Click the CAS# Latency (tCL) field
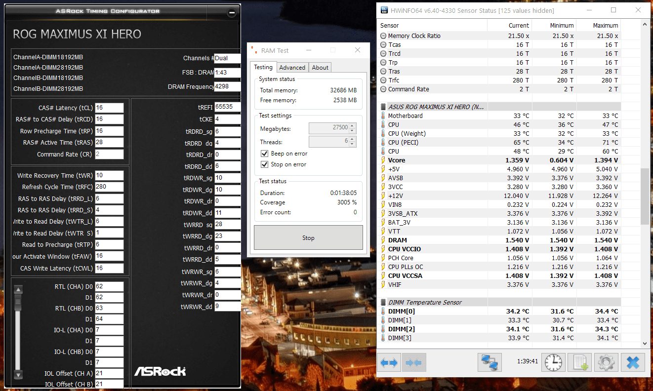 point(109,108)
